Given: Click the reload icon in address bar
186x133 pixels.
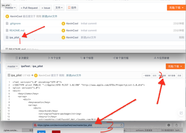Looking at the screenshot, I should click(x=121, y=125).
